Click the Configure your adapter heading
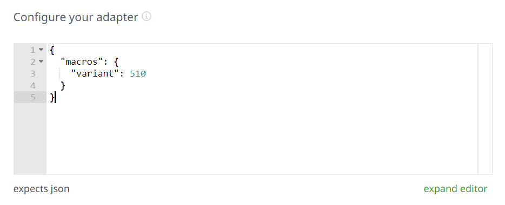The height and width of the screenshot is (205, 505). (76, 17)
